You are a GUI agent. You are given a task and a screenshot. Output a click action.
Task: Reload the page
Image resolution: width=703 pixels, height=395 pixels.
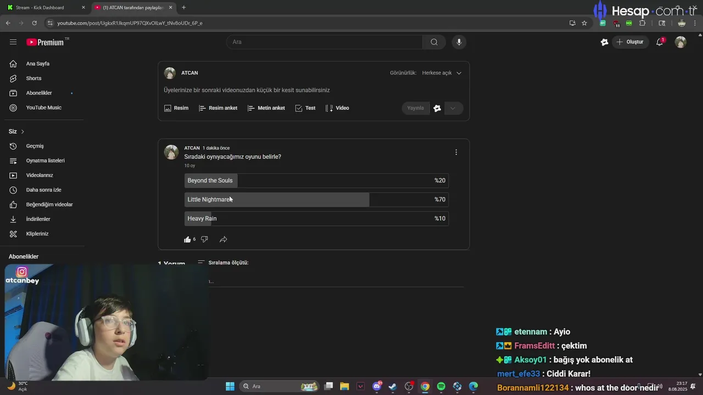point(34,23)
